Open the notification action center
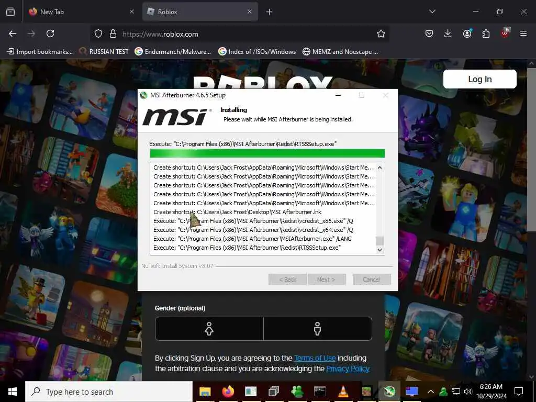Viewport: 536px width, 402px height. pyautogui.click(x=519, y=392)
